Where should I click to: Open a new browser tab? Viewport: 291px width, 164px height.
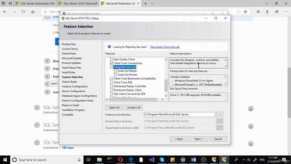(145, 3)
